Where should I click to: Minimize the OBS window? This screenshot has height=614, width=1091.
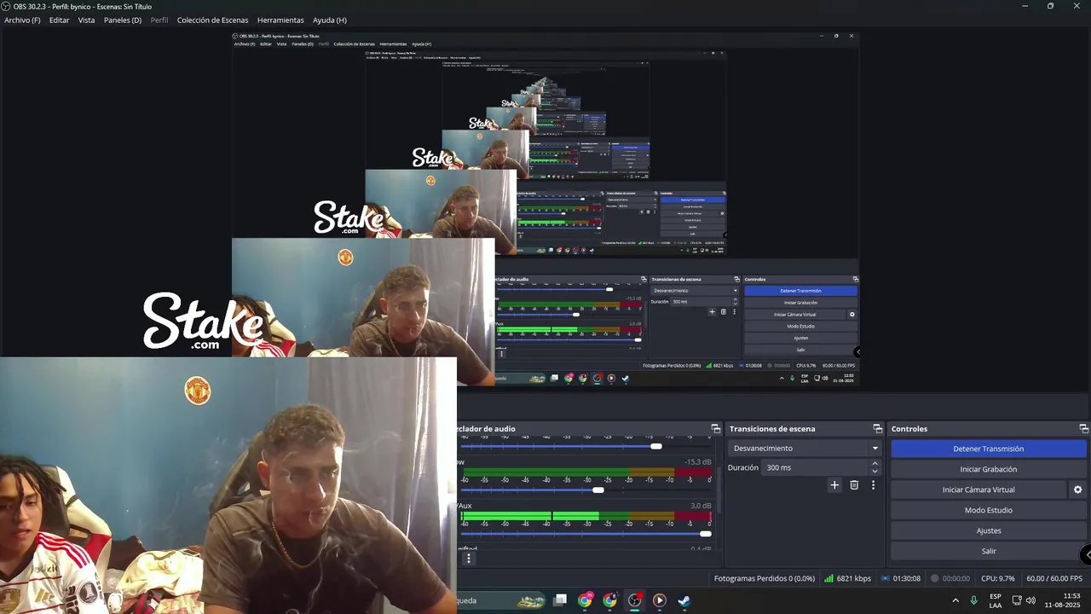tap(1025, 6)
